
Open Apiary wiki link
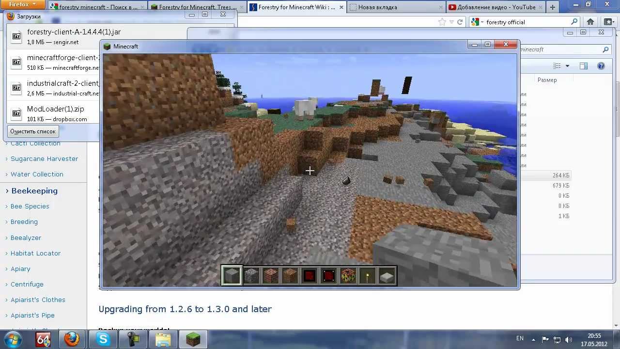20,269
